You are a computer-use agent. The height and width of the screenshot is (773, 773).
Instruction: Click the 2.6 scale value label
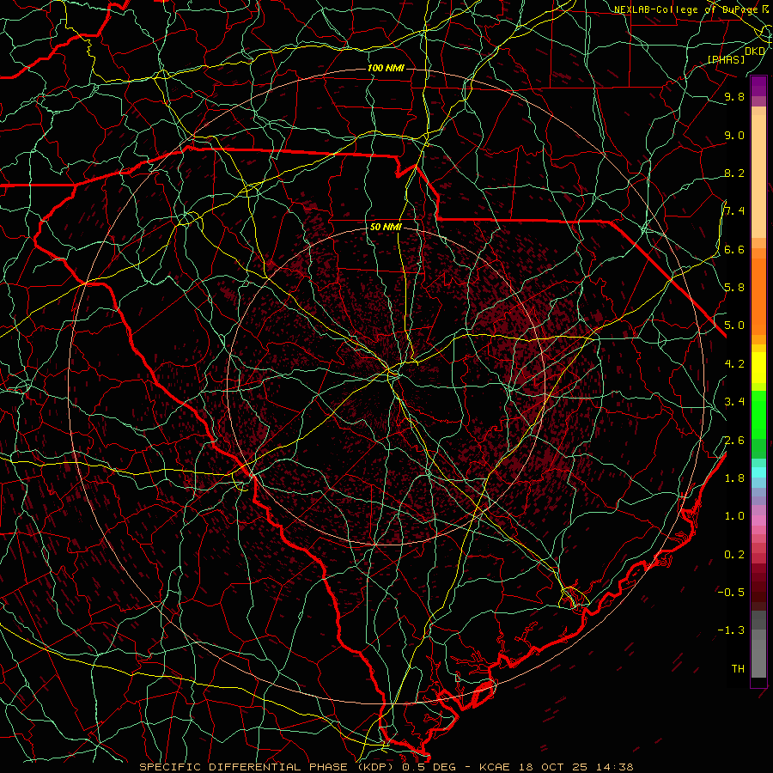coord(734,441)
